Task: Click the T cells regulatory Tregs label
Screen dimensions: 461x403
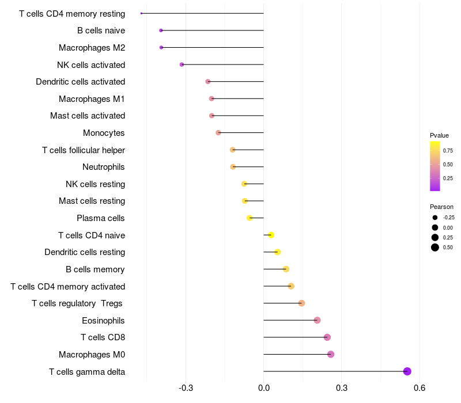Action: click(78, 303)
